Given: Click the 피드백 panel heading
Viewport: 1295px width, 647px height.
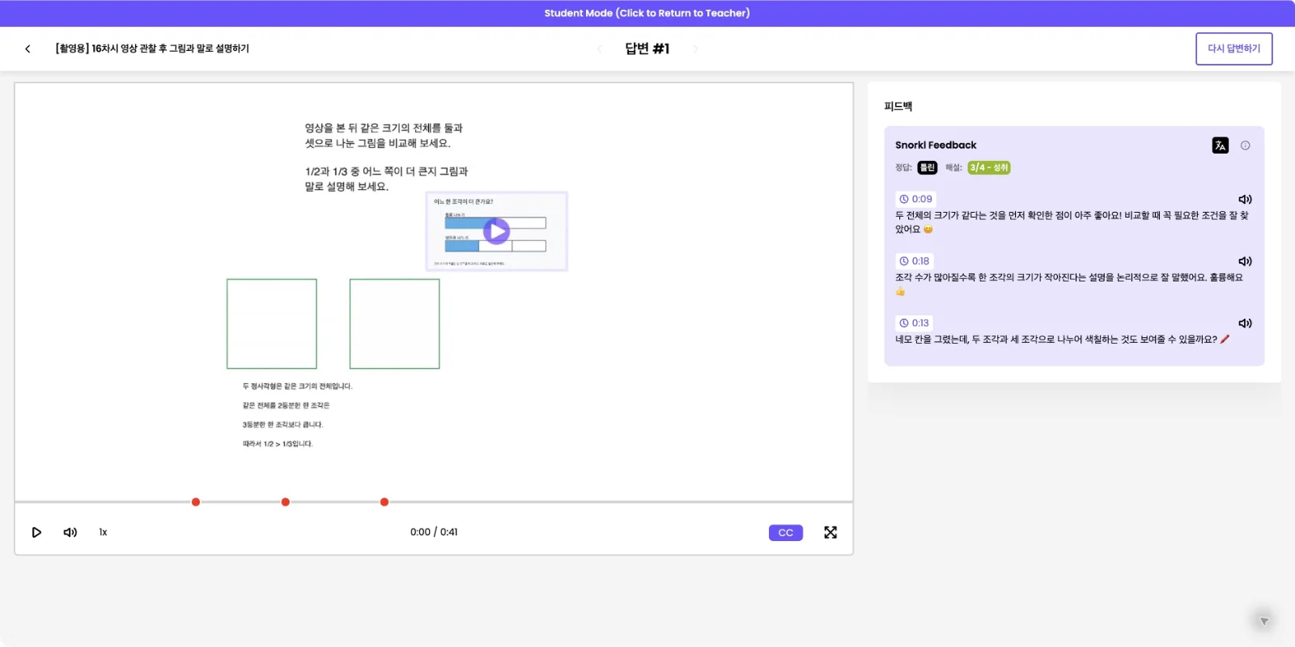Looking at the screenshot, I should click(x=898, y=107).
